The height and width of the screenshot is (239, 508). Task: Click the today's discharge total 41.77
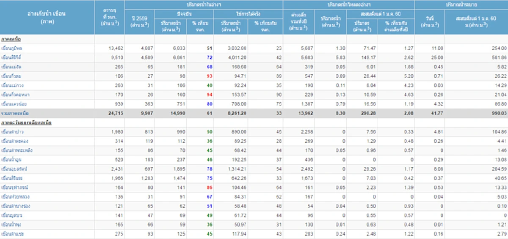click(x=437, y=113)
